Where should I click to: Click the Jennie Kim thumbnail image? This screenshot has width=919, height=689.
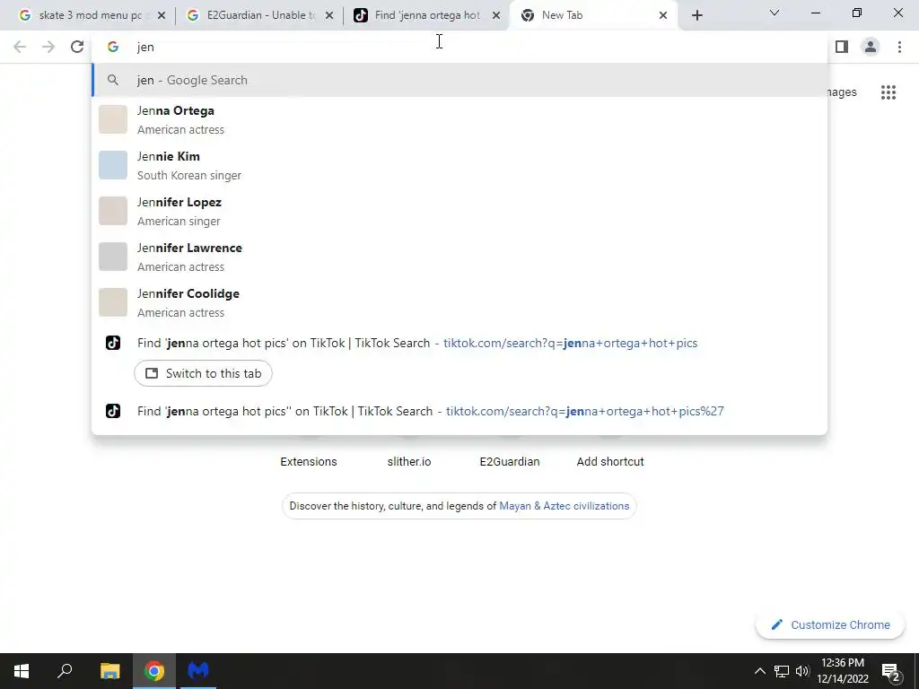[112, 165]
